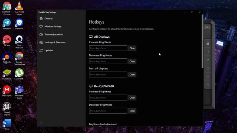Open uTorrent desktop shortcut

pyautogui.click(x=19, y=74)
